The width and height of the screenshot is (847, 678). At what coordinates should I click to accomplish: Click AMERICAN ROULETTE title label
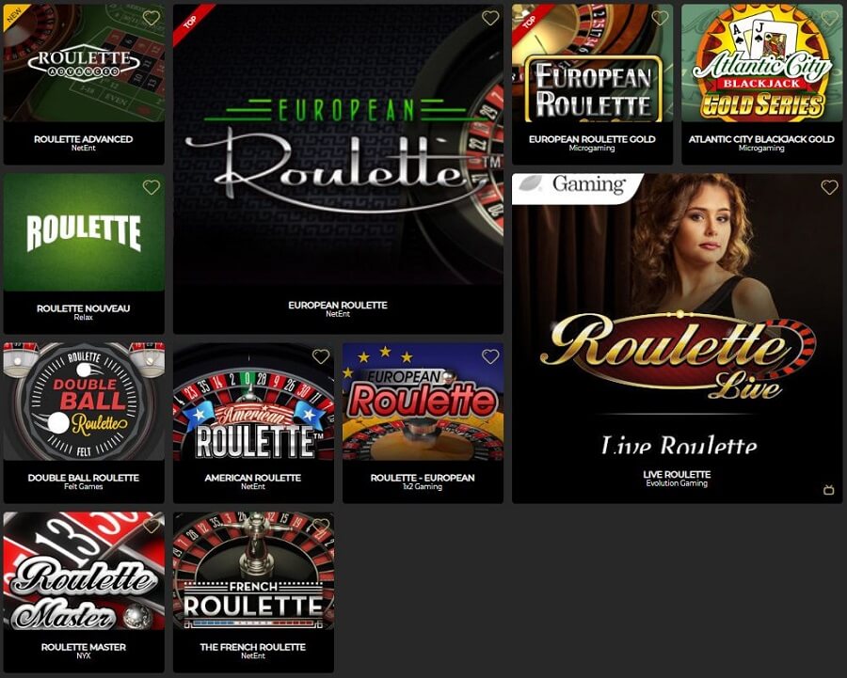[x=253, y=478]
